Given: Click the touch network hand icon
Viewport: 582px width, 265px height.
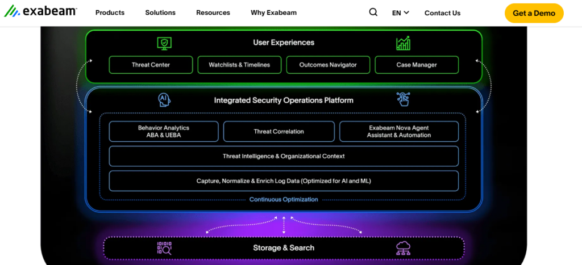Looking at the screenshot, I should pos(403,99).
